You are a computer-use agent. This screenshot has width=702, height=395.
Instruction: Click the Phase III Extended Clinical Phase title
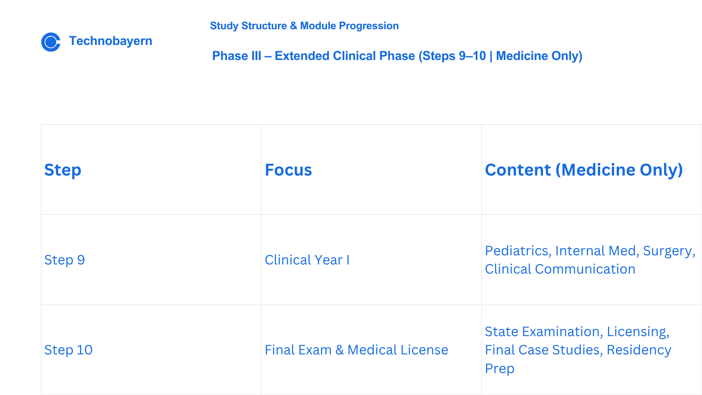[397, 56]
